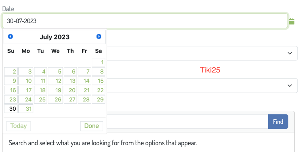The height and width of the screenshot is (152, 300).
Task: Choose day 20 in July 2023
Action: click(70, 90)
